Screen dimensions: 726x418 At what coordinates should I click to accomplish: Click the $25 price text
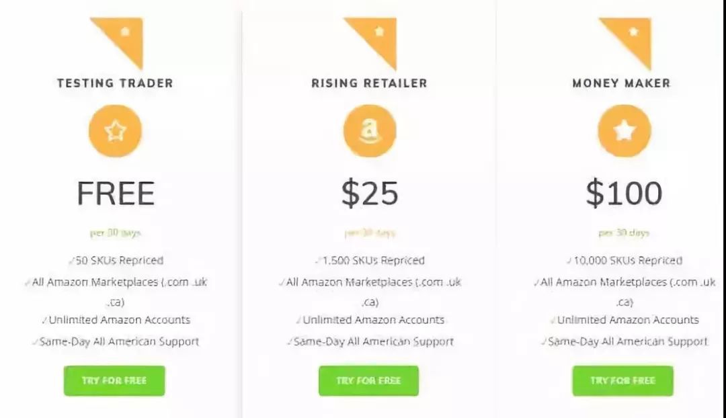tap(370, 194)
